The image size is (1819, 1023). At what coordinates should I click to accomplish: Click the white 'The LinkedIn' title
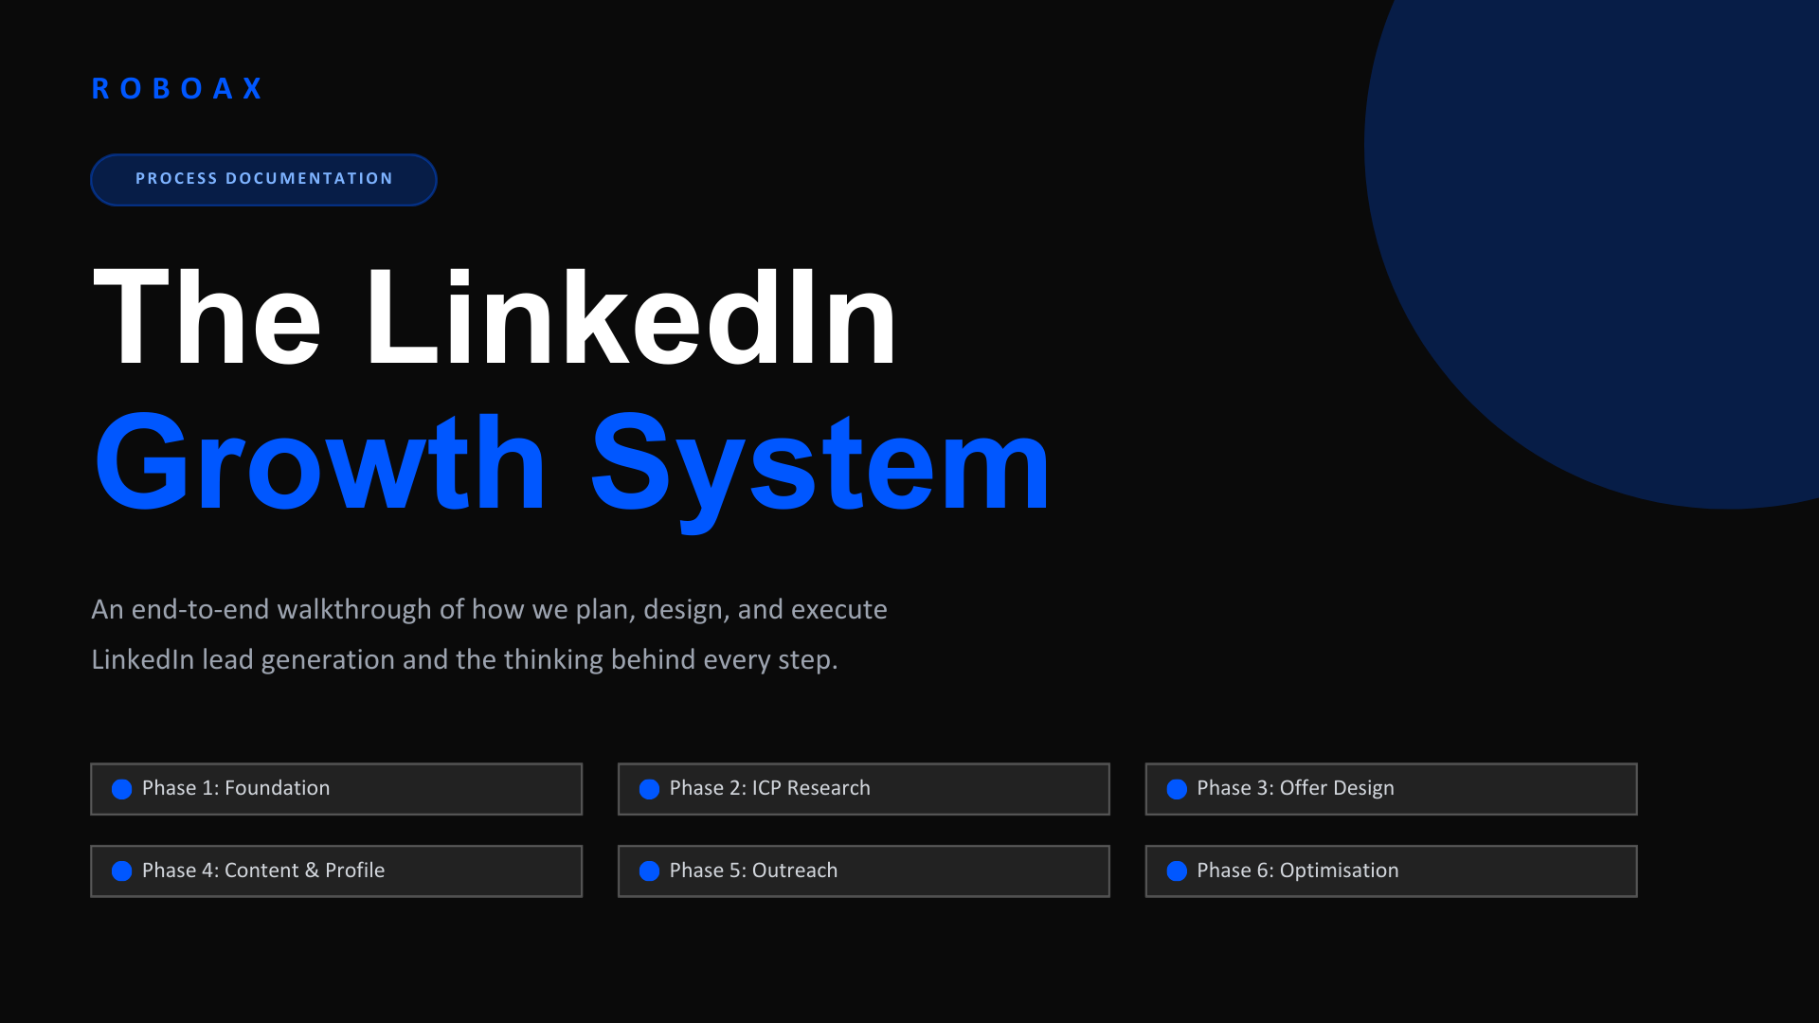click(495, 317)
